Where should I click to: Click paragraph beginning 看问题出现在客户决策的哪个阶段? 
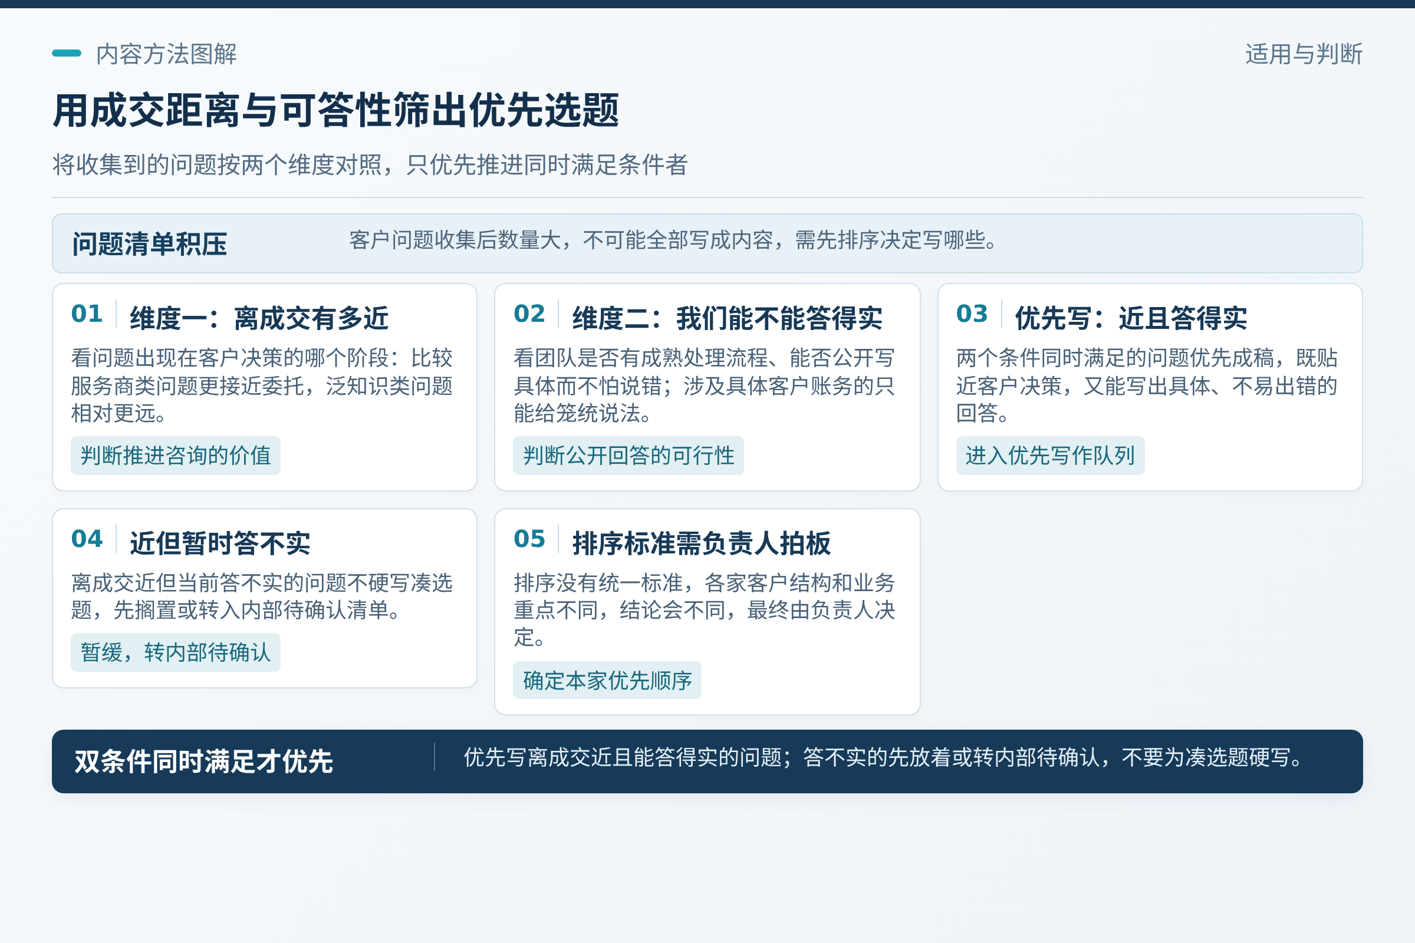point(262,385)
